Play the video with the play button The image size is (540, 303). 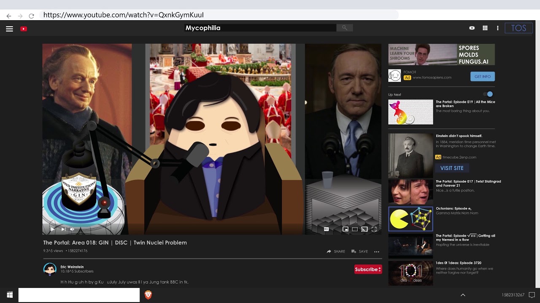click(x=52, y=229)
